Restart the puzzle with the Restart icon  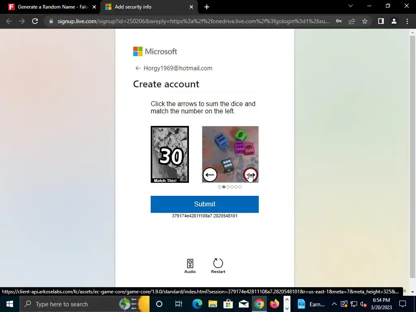click(218, 266)
